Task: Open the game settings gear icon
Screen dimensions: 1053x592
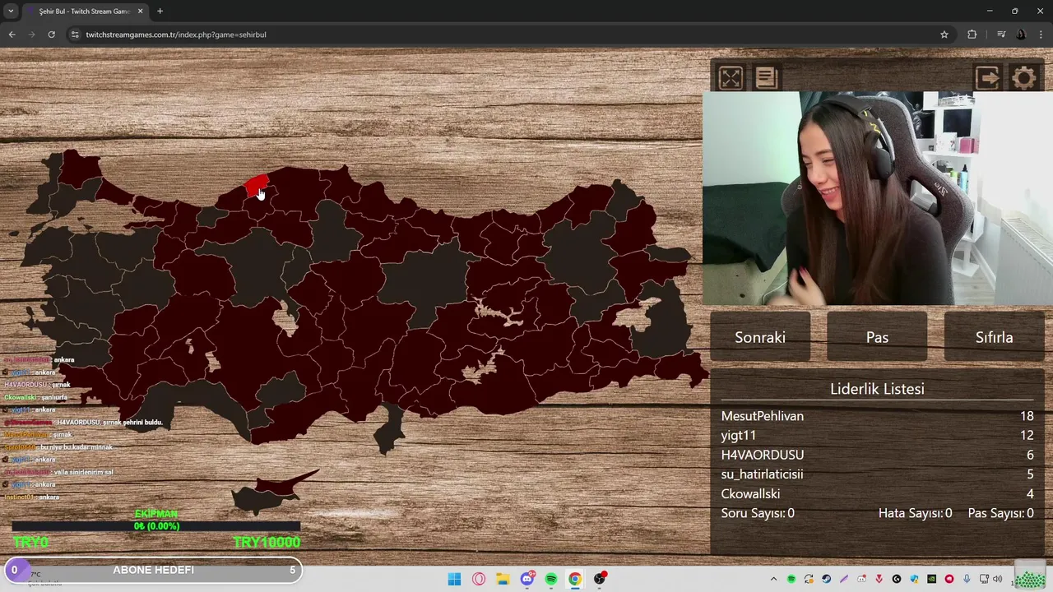Action: [x=1024, y=78]
